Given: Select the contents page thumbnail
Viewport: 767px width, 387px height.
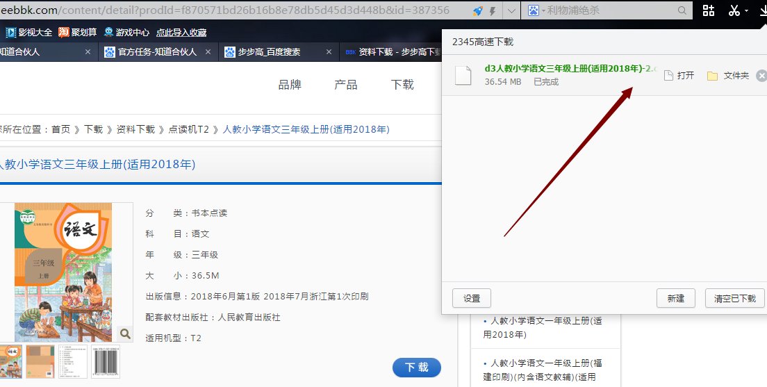Looking at the screenshot, I should pos(73,361).
